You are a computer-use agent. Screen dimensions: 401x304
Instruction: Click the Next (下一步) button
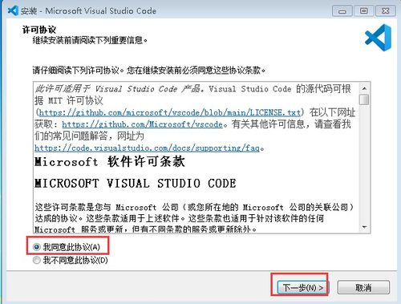(302, 288)
